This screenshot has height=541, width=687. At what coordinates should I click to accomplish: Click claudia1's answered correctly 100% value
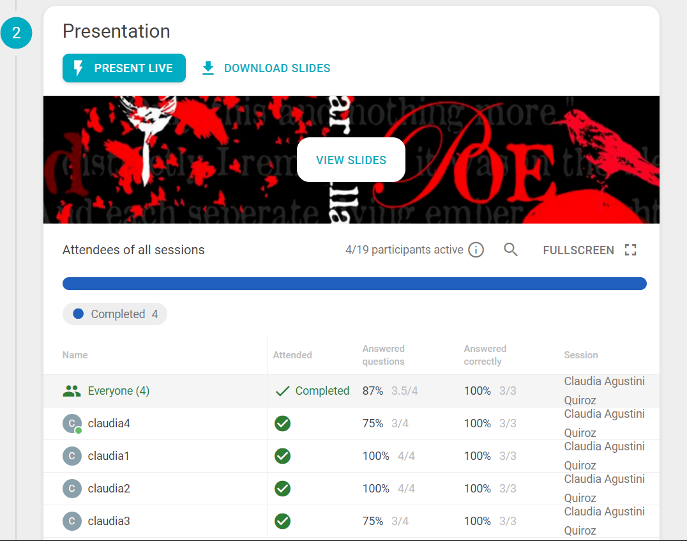(478, 456)
